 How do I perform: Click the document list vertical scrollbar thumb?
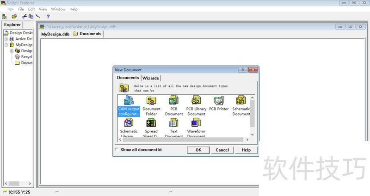tap(252, 113)
